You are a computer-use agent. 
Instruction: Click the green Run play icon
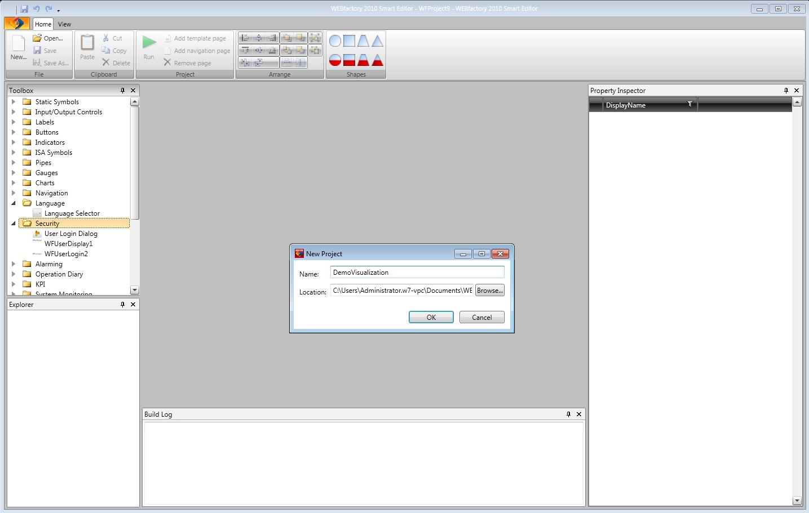coord(149,43)
